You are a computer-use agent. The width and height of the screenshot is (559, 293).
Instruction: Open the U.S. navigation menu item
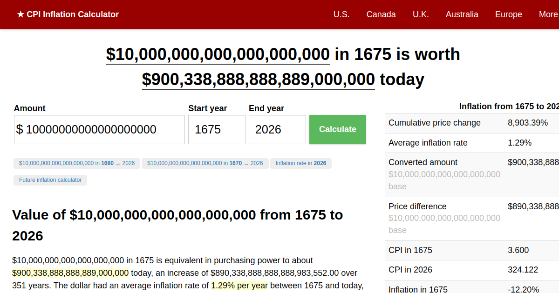[x=341, y=14]
